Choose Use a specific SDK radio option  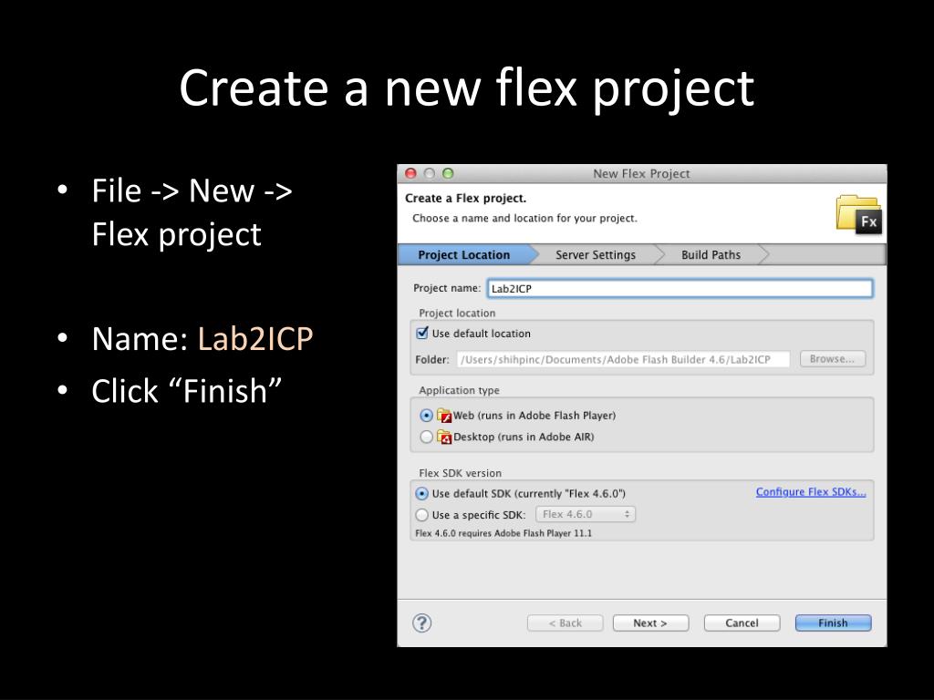421,515
